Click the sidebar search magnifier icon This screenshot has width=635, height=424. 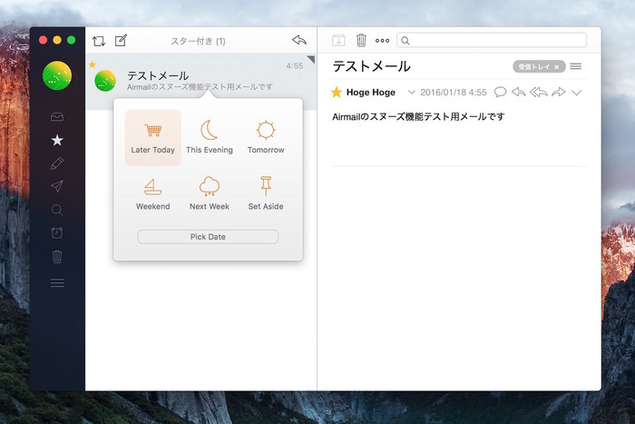point(57,210)
